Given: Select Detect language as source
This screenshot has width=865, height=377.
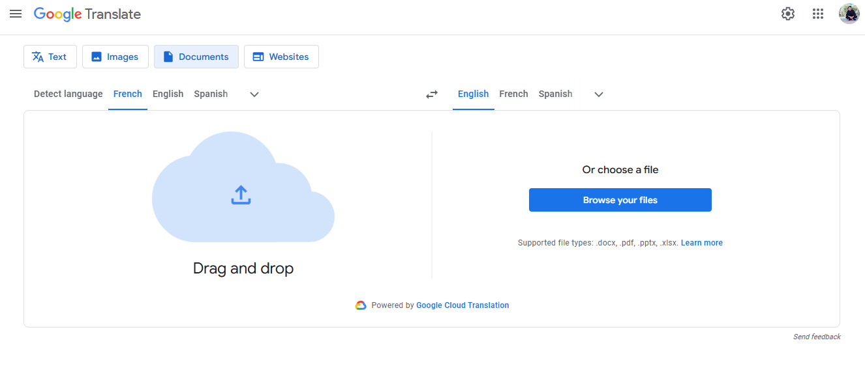Looking at the screenshot, I should [x=68, y=94].
